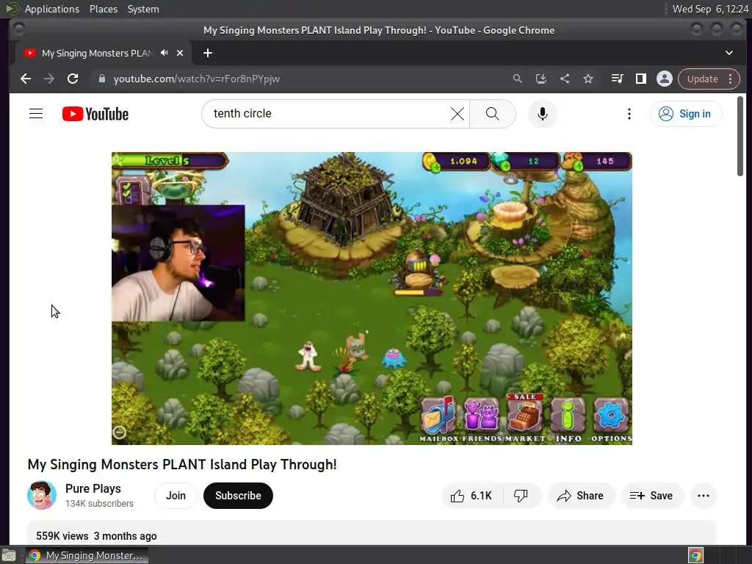Click the video title text
Viewport: 752px width, 564px height.
182,464
